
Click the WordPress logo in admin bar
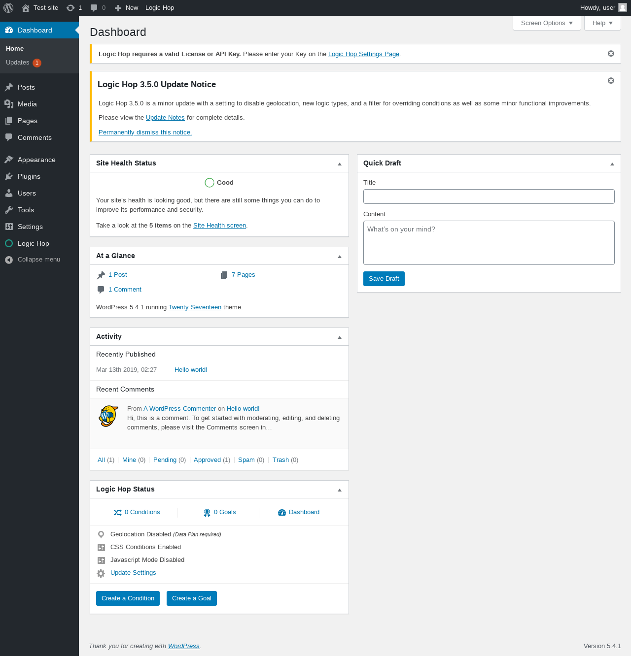(8, 8)
